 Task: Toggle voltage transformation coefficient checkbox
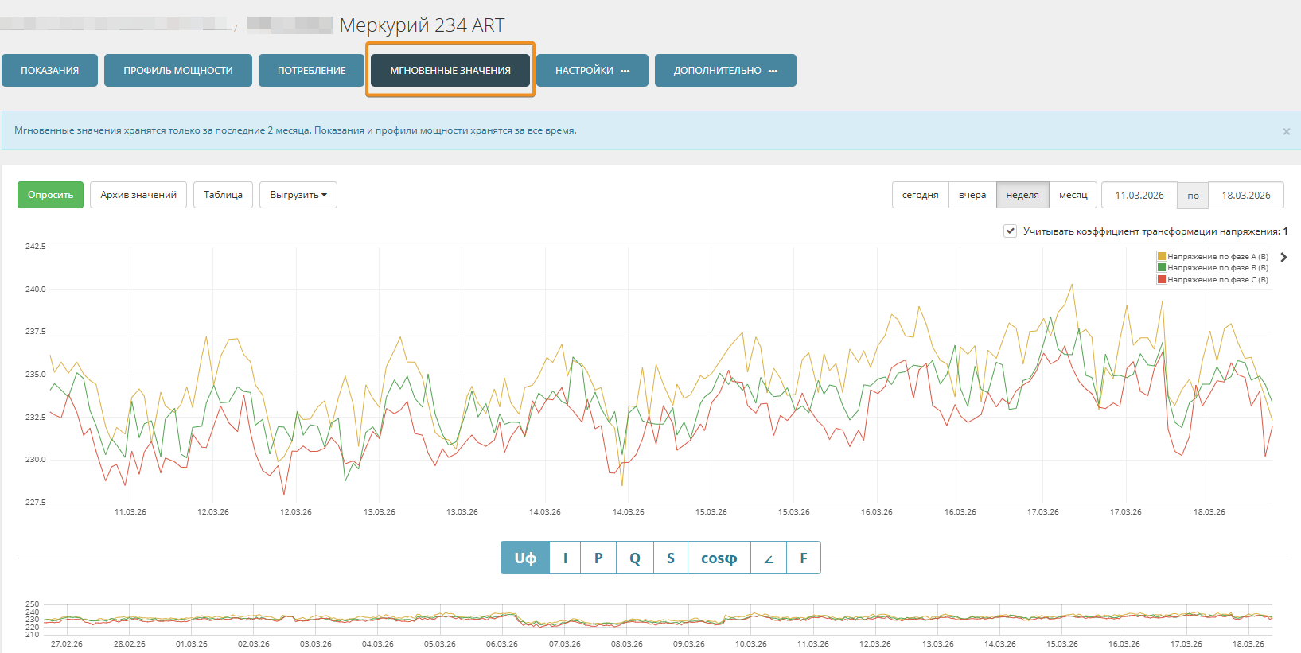1010,231
